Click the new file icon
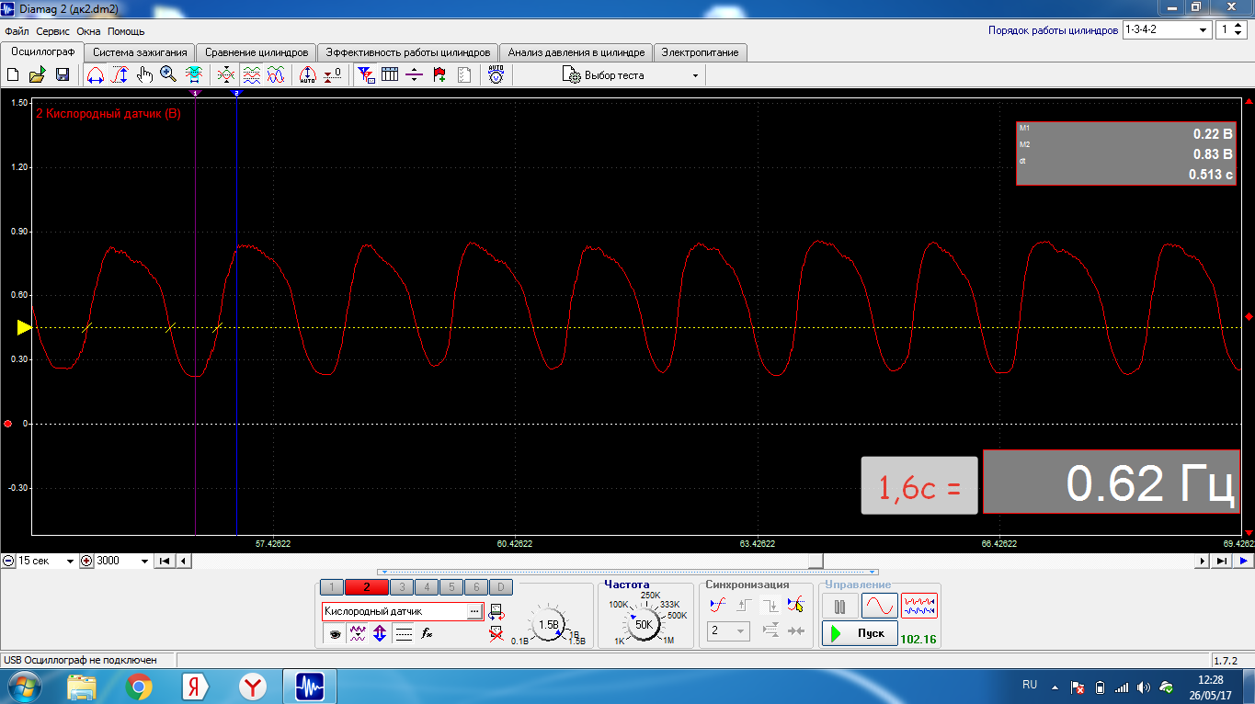This screenshot has height=704, width=1255. pyautogui.click(x=13, y=75)
